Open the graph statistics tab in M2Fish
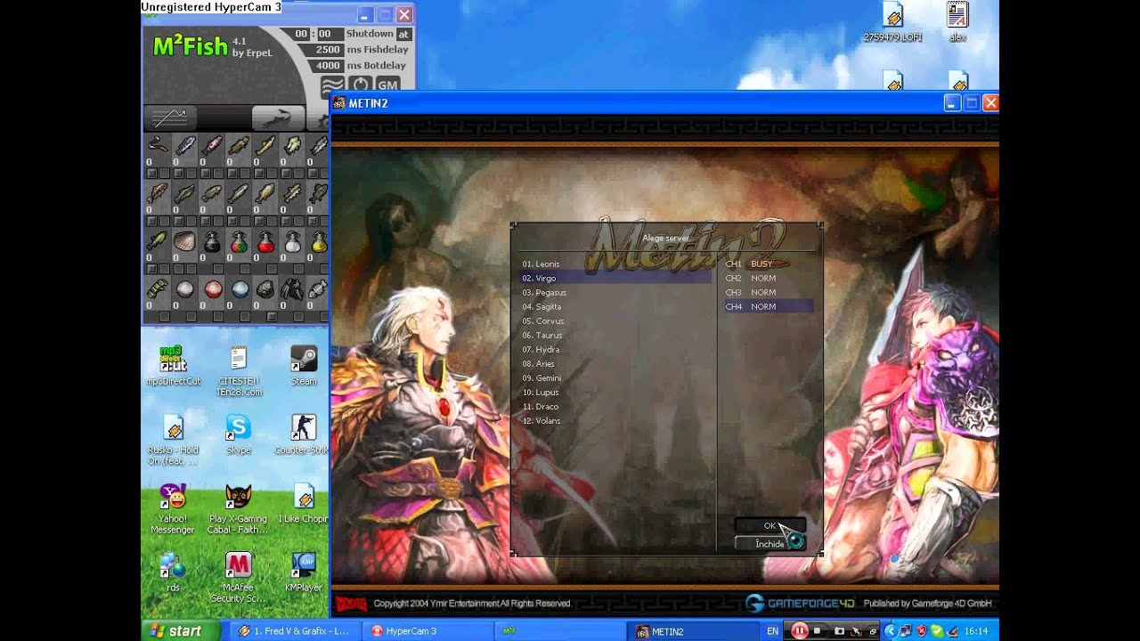Screen dimensions: 1140x641 click(x=169, y=118)
